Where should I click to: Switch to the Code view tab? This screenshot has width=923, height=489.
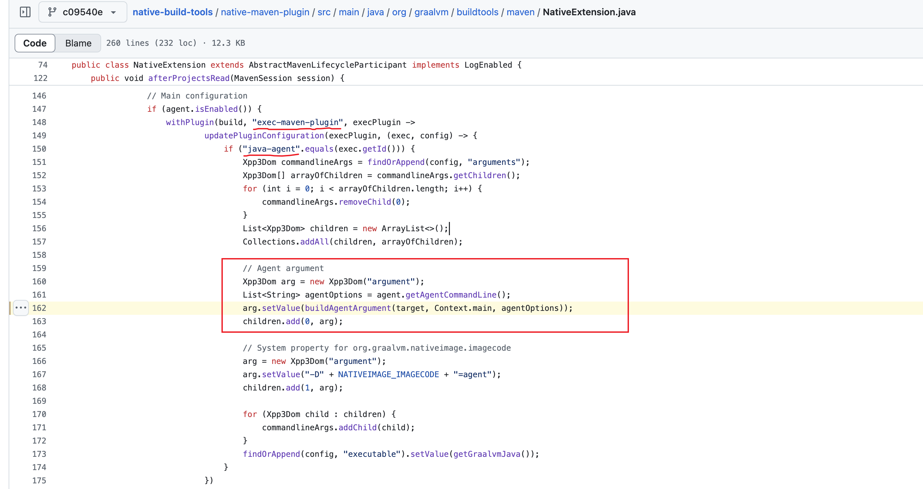(35, 43)
